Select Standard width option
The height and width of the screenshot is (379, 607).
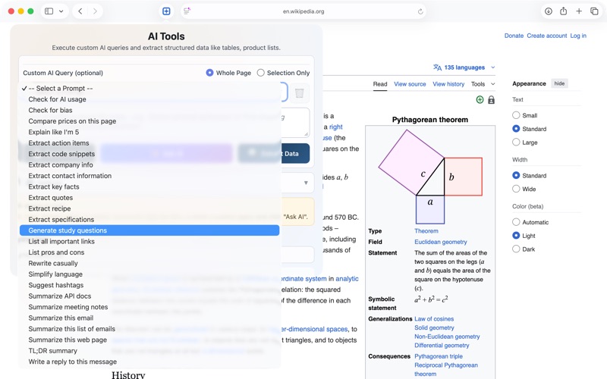[516, 175]
